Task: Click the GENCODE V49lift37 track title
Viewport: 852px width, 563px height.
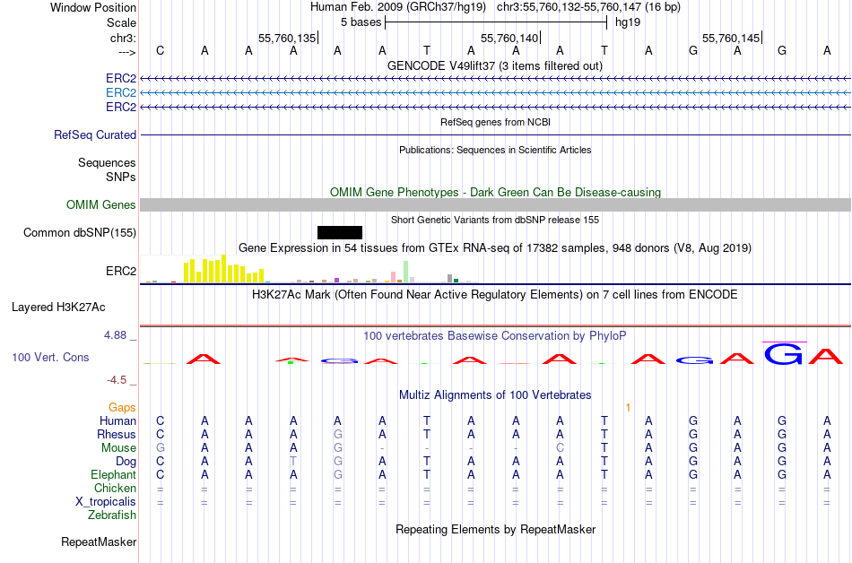Action: tap(495, 65)
